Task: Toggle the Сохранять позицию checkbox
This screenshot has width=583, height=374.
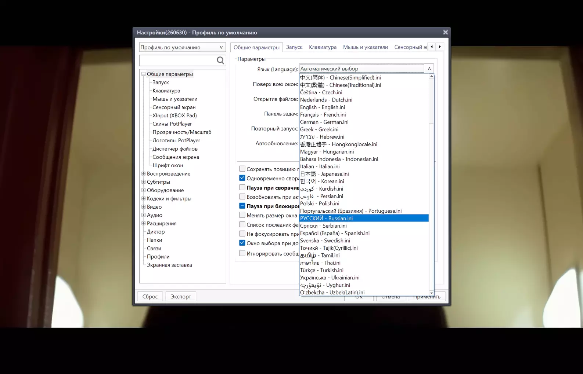Action: click(x=242, y=169)
